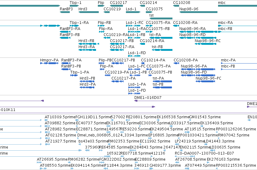The image size is (257, 170).
Task: Select the CG10375 gene label
Action: [154, 9]
